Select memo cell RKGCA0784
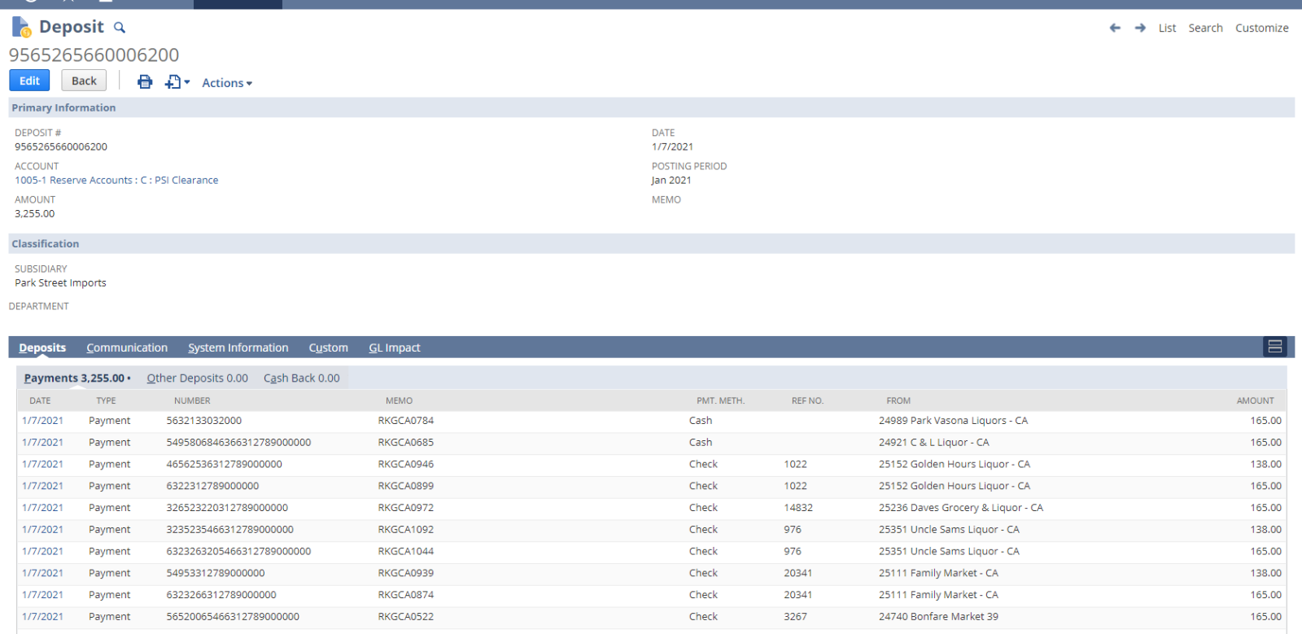 coord(406,421)
